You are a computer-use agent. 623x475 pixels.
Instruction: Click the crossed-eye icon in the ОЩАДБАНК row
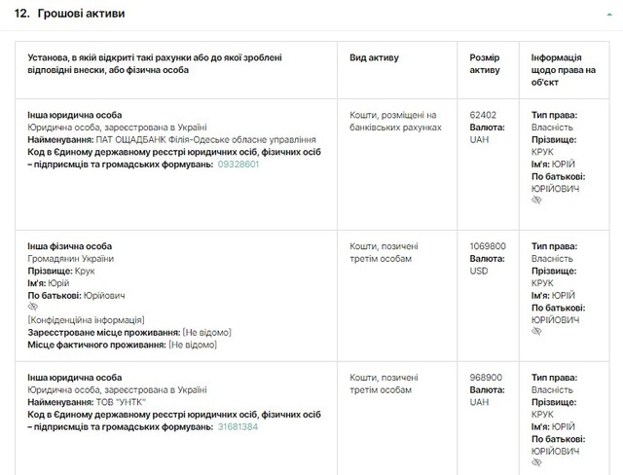click(x=536, y=200)
